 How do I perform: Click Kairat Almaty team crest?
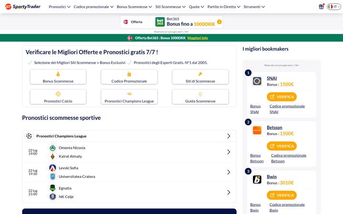(x=52, y=156)
